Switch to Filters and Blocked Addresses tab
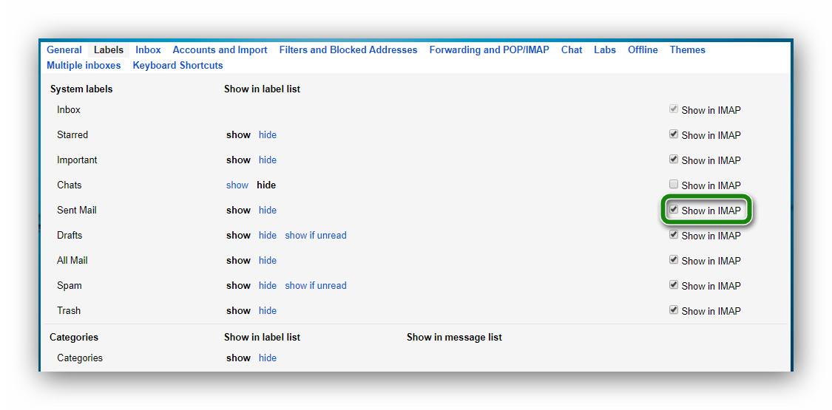 tap(348, 50)
